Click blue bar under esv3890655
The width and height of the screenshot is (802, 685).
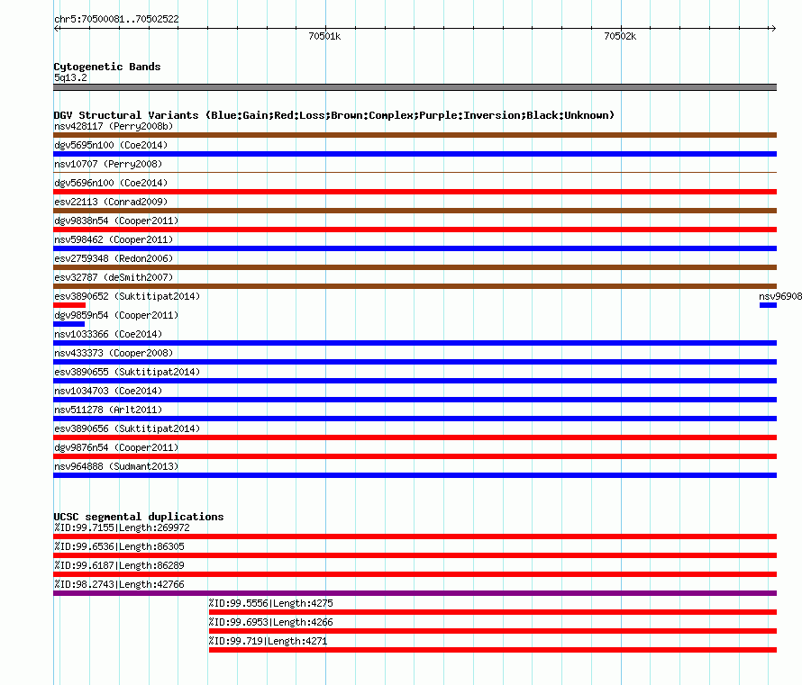pos(415,381)
